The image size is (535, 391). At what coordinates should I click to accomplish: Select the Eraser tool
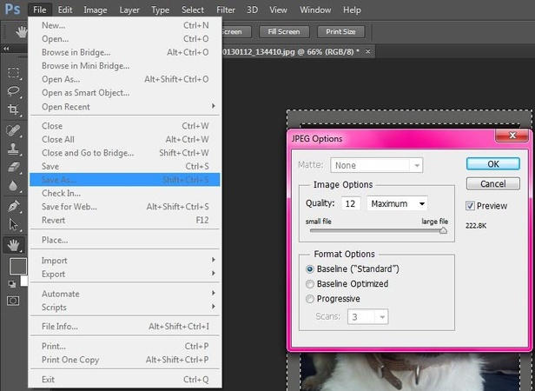(13, 168)
